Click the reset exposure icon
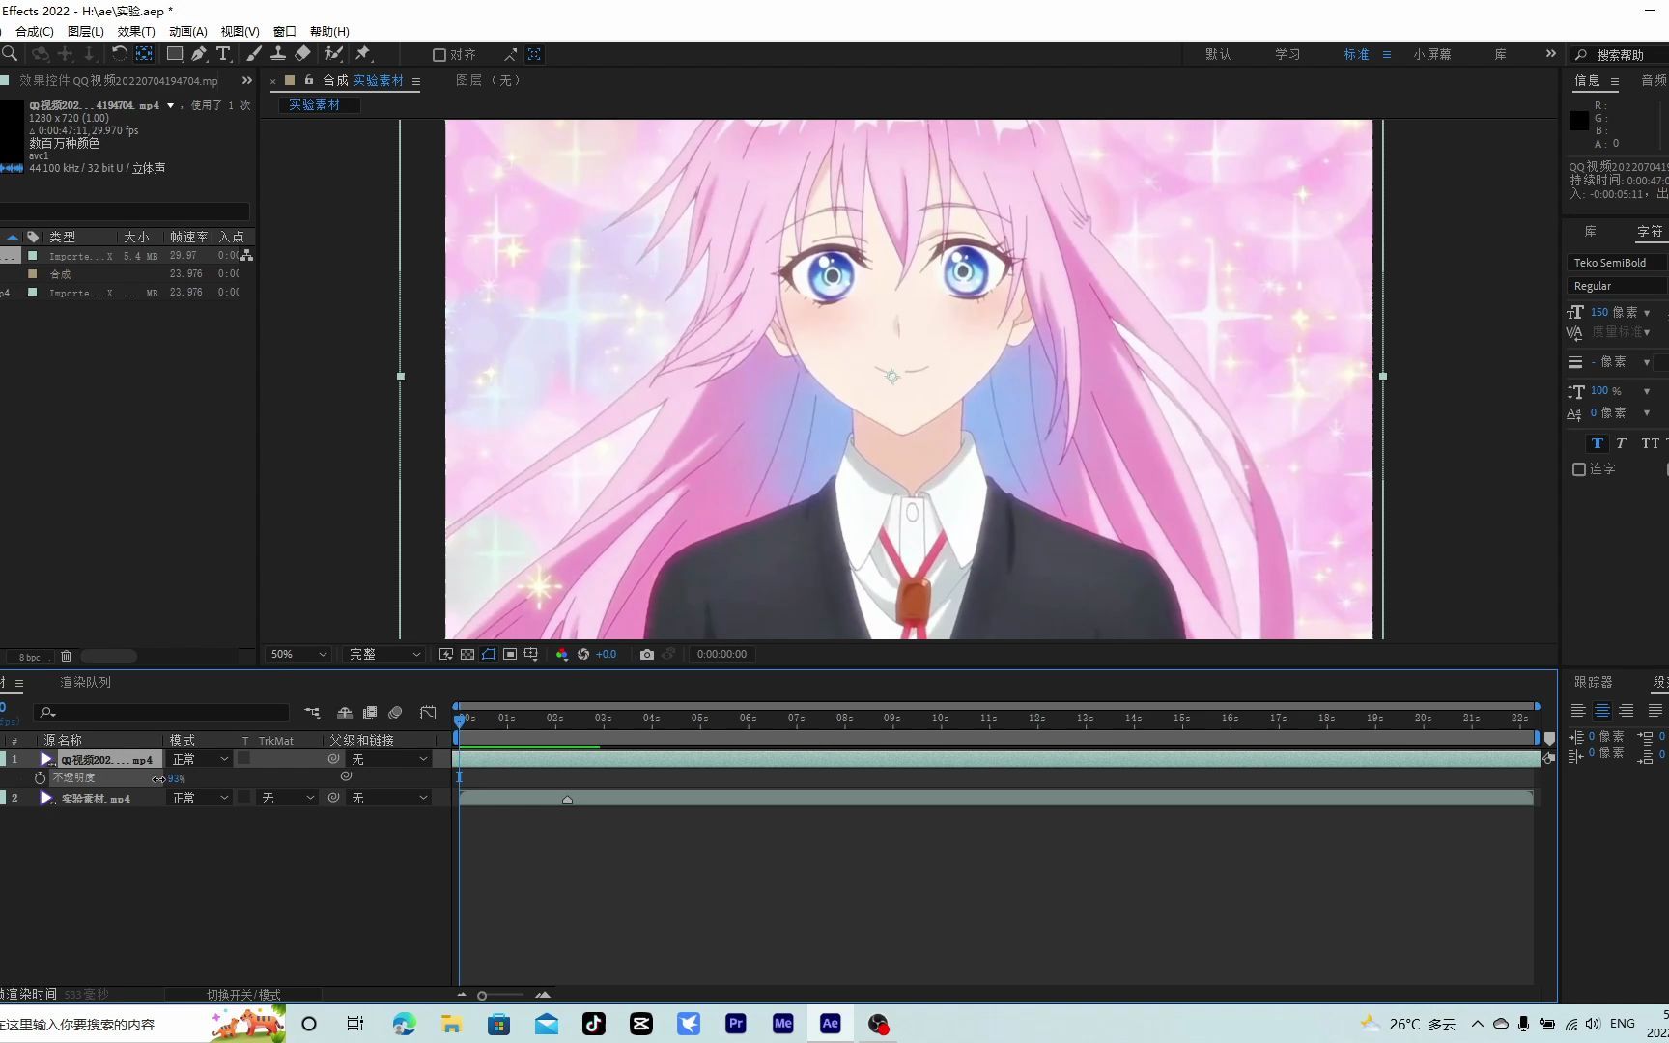This screenshot has height=1043, width=1669. coord(583,654)
